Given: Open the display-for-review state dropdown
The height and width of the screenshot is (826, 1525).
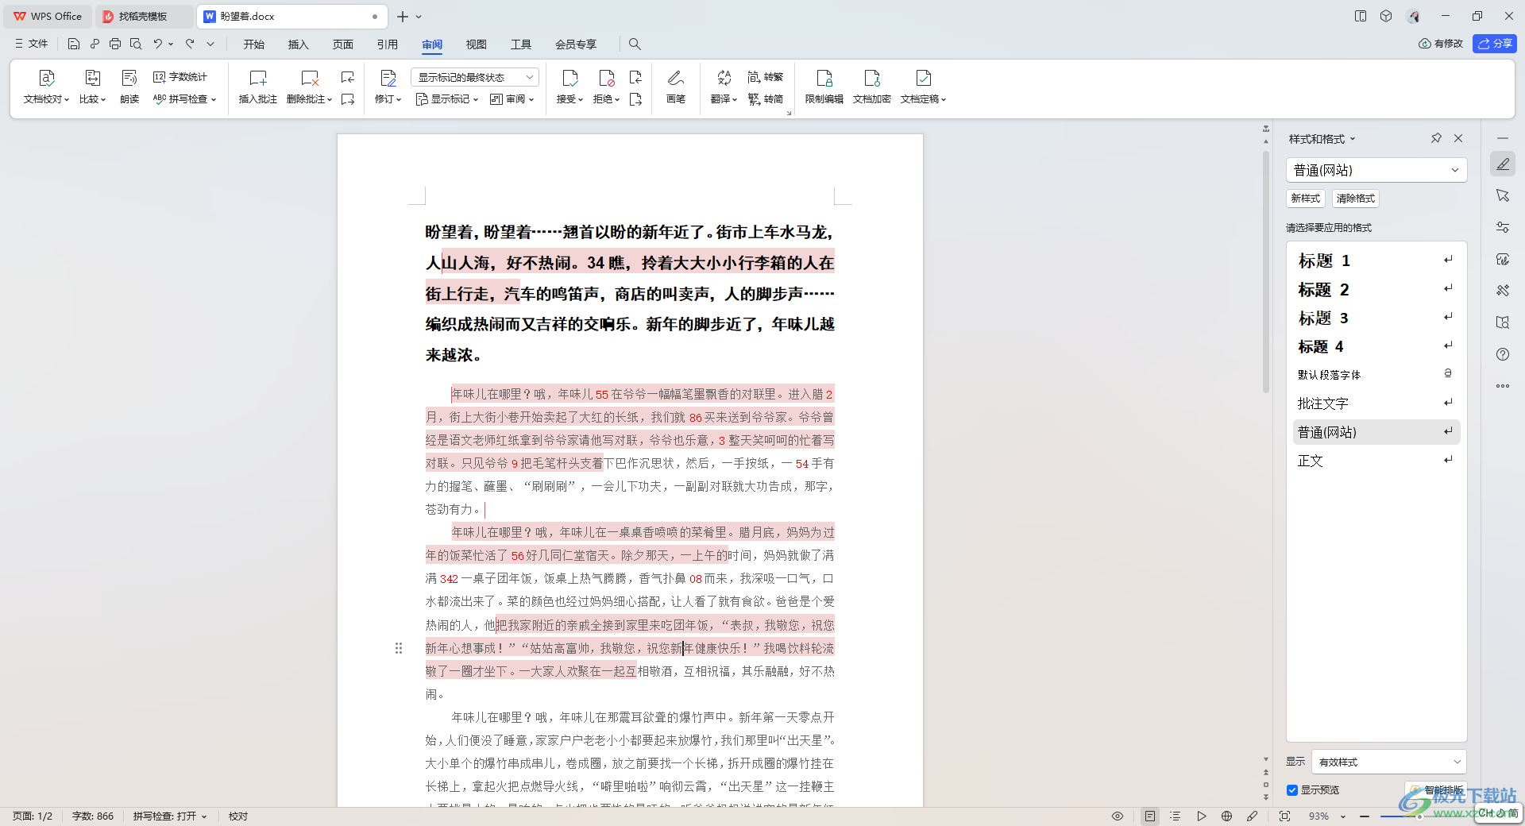Looking at the screenshot, I should pyautogui.click(x=475, y=77).
